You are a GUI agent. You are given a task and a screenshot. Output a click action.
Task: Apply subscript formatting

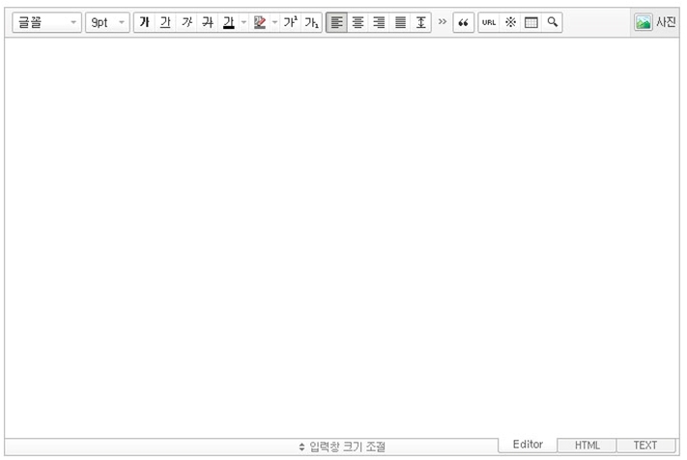coord(311,23)
